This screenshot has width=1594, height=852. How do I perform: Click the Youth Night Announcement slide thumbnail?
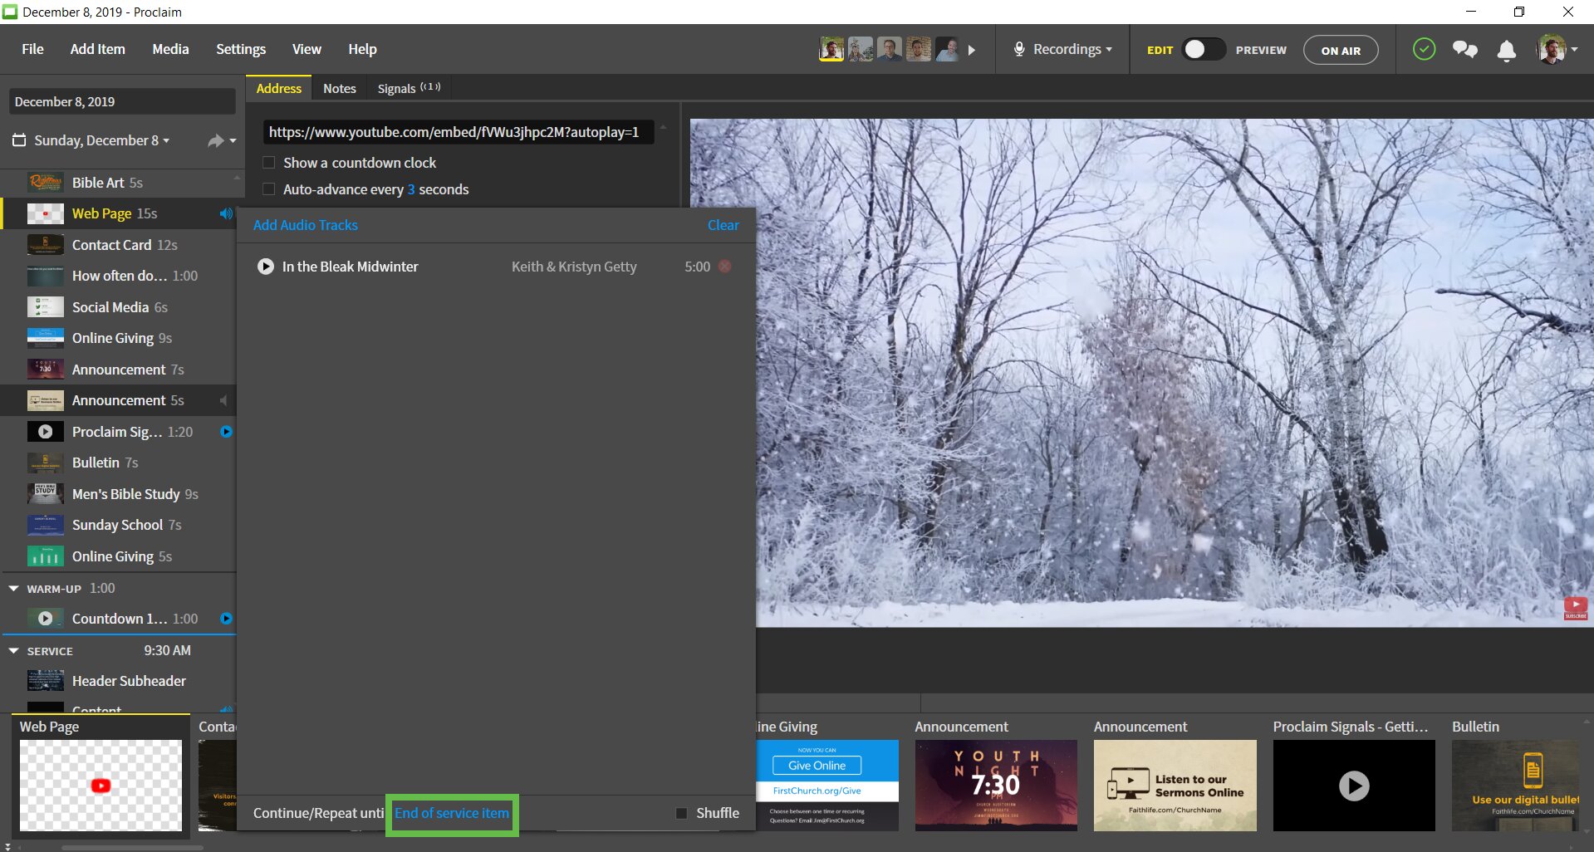point(996,786)
